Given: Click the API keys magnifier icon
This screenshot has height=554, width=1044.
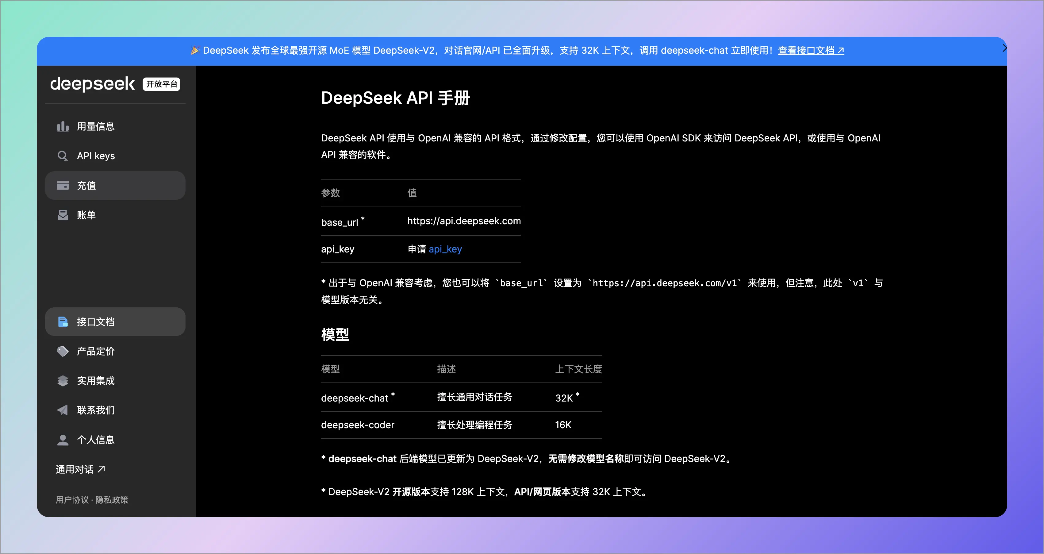Looking at the screenshot, I should click(63, 156).
